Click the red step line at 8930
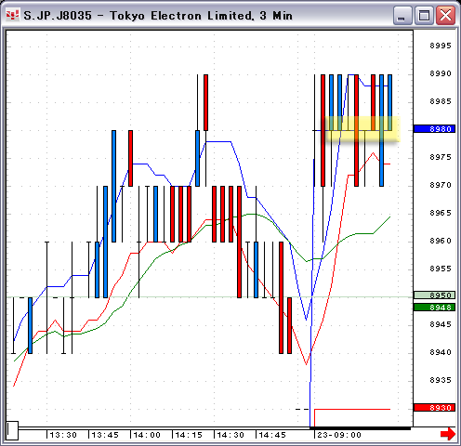 pos(352,410)
